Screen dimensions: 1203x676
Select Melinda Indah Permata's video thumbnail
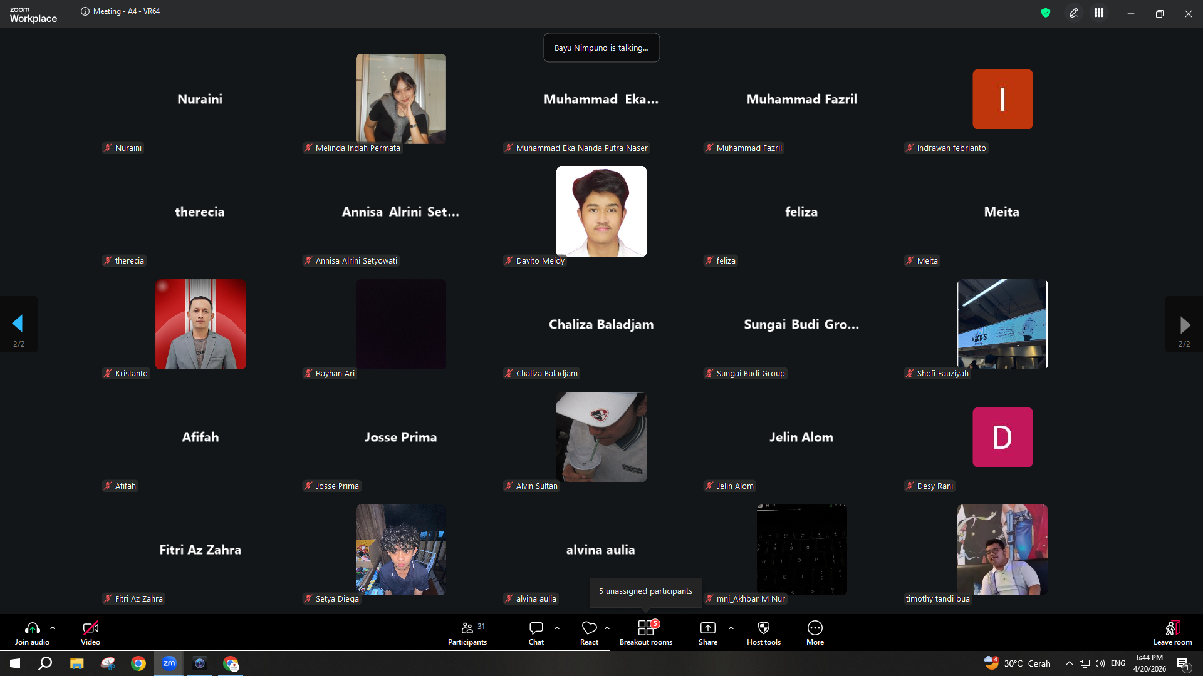401,99
